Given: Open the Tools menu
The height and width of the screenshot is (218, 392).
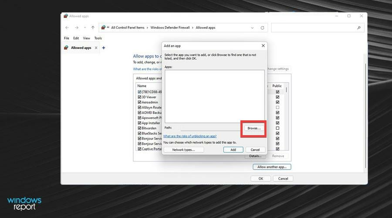Looking at the screenshot, I should pyautogui.click(x=98, y=38).
